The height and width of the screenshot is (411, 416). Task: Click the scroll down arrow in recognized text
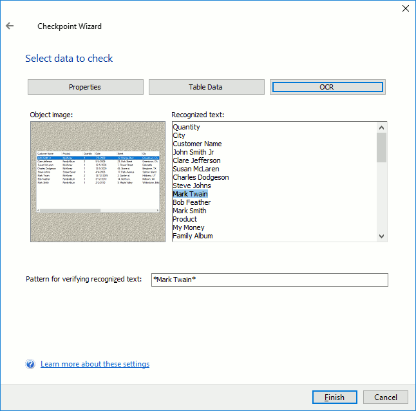coord(381,236)
